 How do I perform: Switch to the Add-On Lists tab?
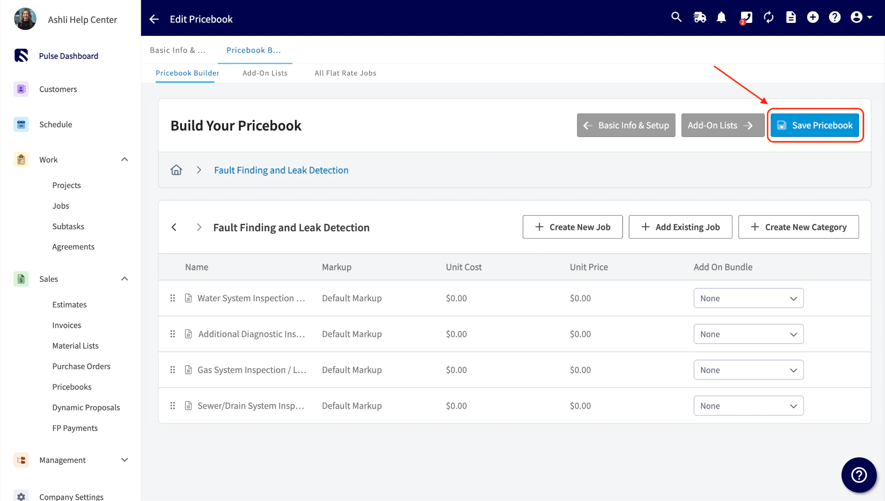pos(265,73)
